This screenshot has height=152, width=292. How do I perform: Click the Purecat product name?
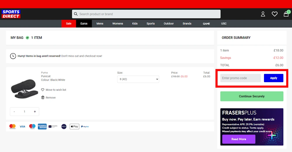pyautogui.click(x=46, y=76)
